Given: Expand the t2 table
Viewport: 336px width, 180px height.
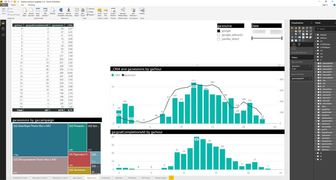Looking at the screenshot, I should 316,153.
